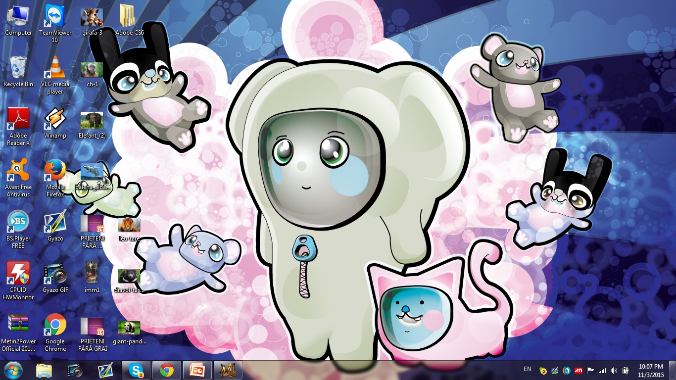The width and height of the screenshot is (676, 380).
Task: Switch to Skype in the taskbar
Action: pyautogui.click(x=136, y=370)
